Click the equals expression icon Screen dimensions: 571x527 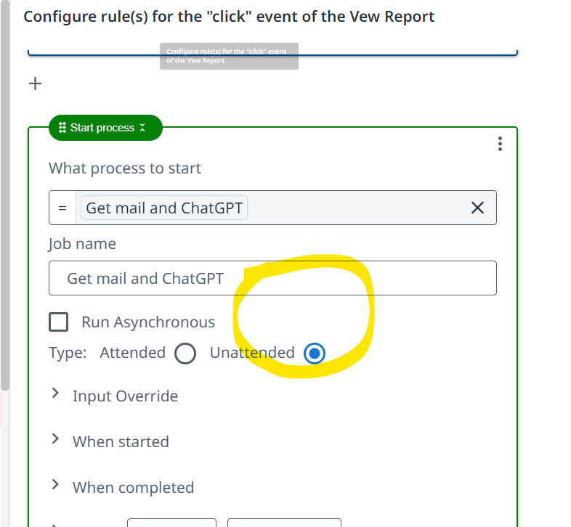(x=62, y=208)
